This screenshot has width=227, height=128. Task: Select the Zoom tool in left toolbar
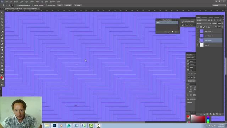pyautogui.click(x=2, y=73)
